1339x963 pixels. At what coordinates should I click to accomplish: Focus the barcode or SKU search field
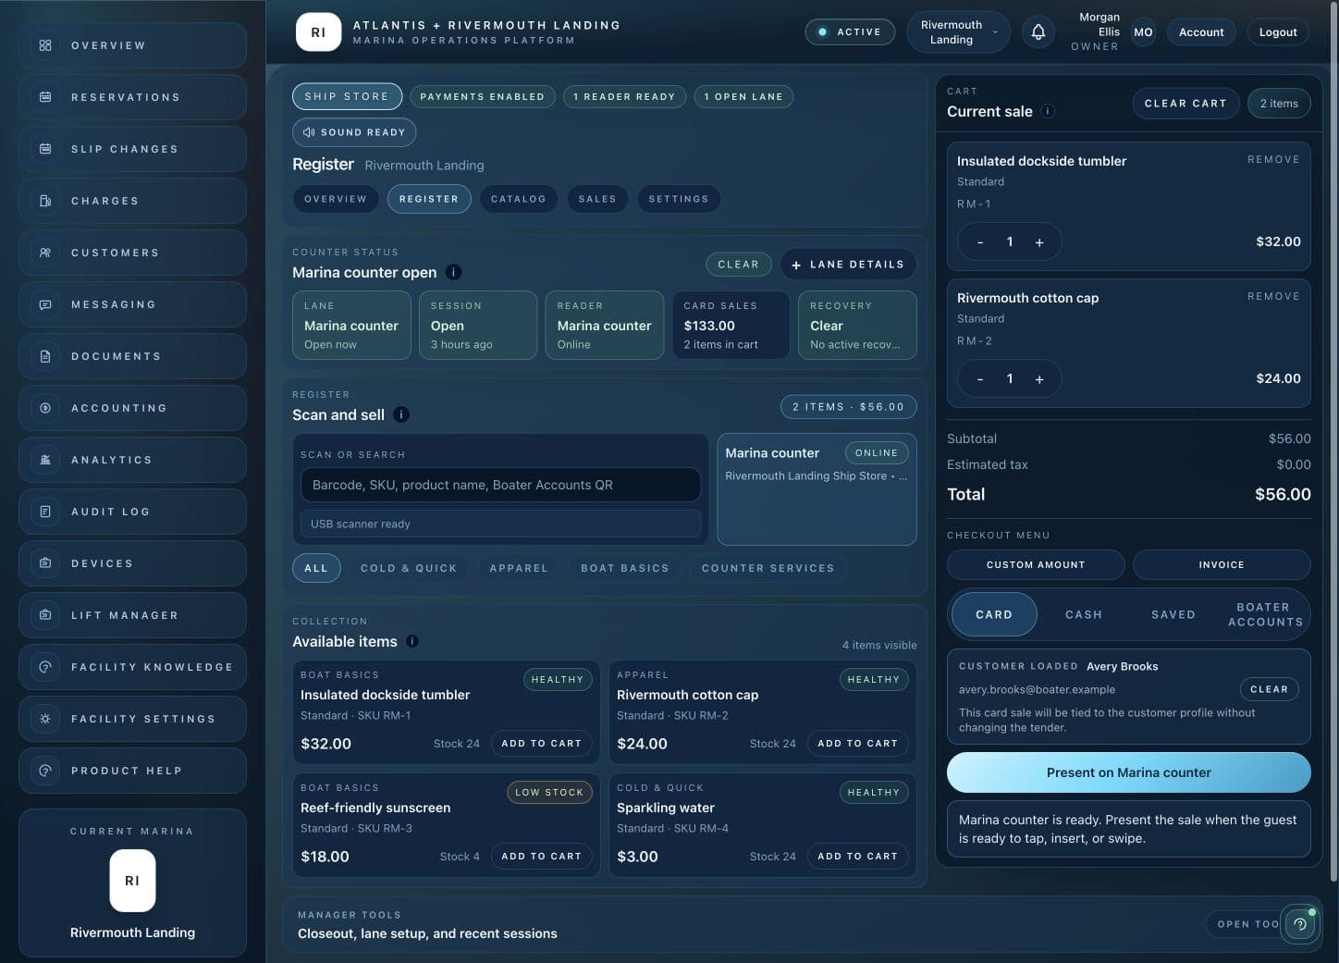(x=500, y=485)
